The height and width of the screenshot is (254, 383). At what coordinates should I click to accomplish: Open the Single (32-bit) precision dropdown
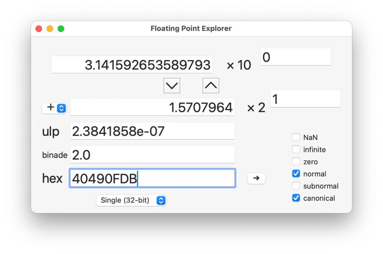131,200
